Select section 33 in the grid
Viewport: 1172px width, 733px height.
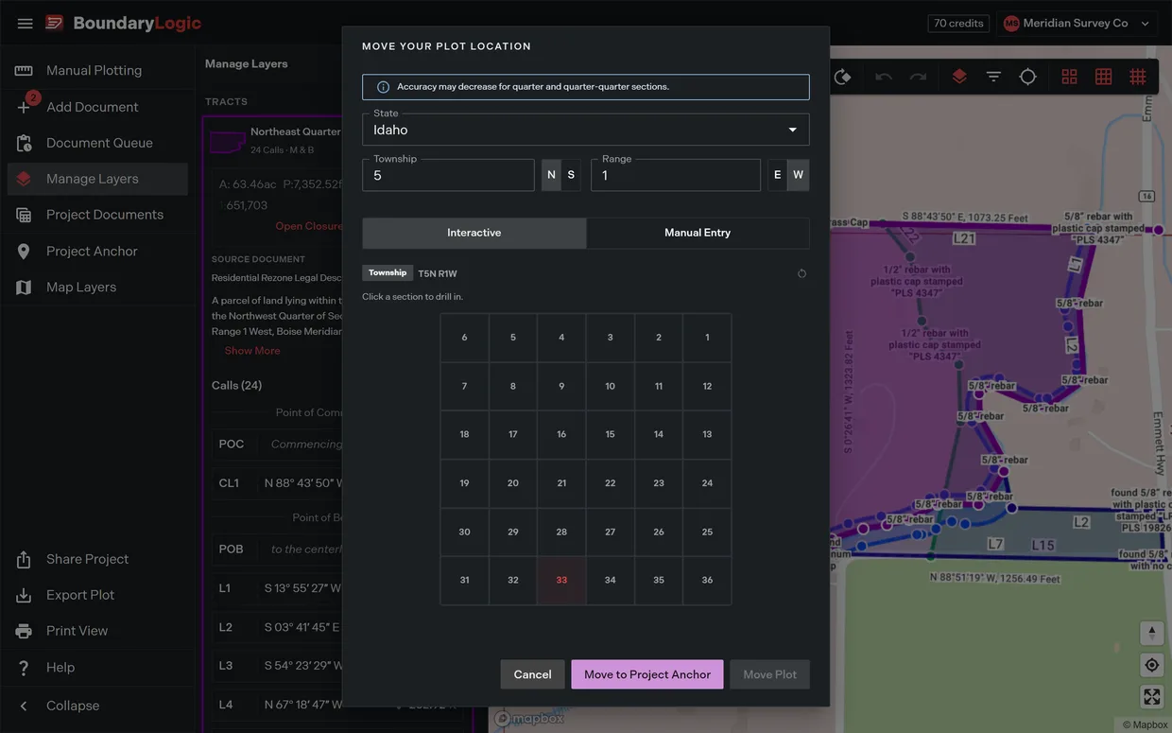[x=561, y=580]
